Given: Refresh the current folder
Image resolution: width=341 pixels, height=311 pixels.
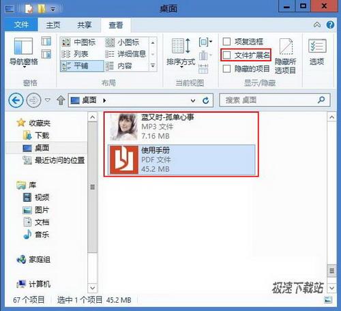Looking at the screenshot, I should (206, 100).
